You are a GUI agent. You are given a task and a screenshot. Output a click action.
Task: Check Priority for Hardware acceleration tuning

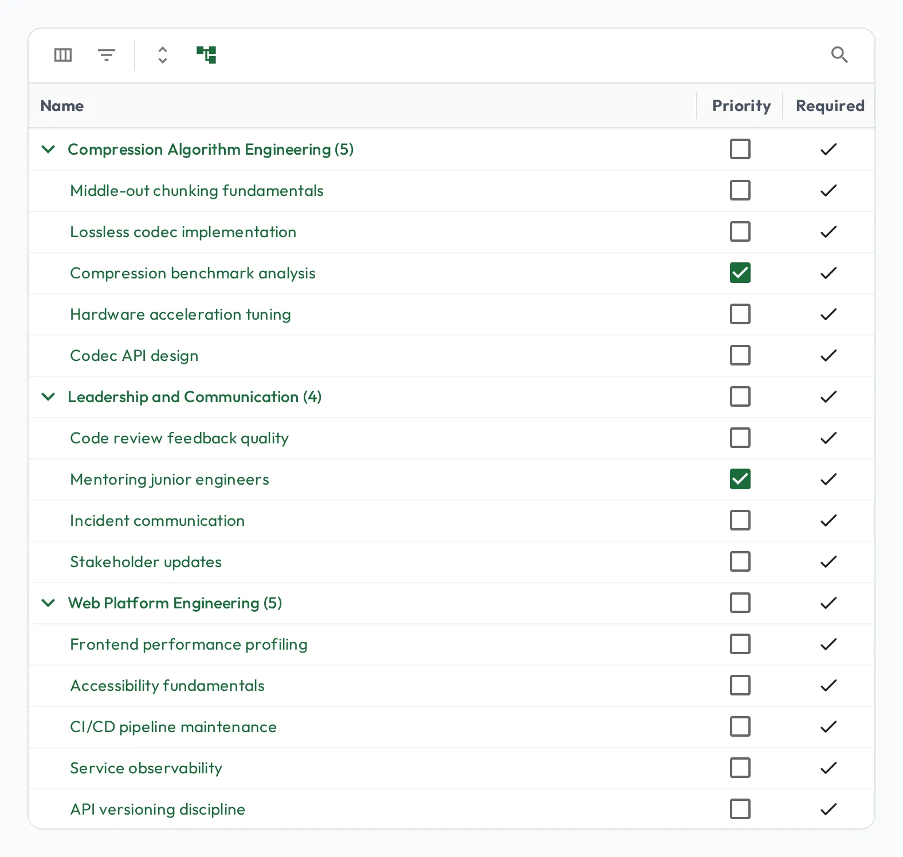[740, 315]
